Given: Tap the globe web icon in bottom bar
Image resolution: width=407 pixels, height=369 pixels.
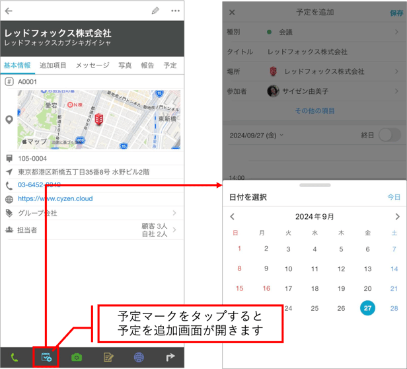Looking at the screenshot, I should pyautogui.click(x=139, y=358).
